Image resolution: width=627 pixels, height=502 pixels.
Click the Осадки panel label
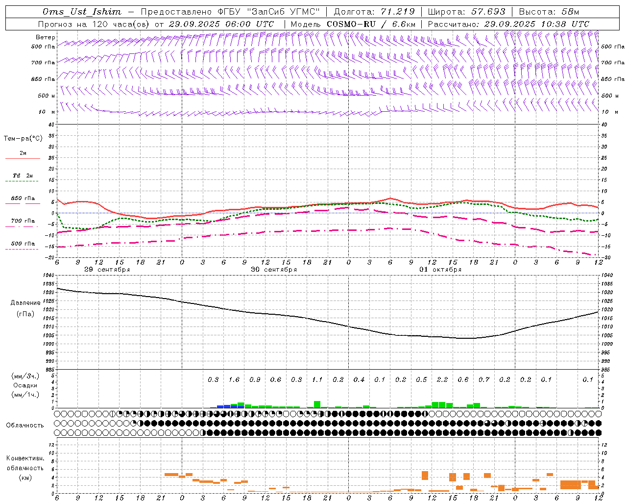25,385
